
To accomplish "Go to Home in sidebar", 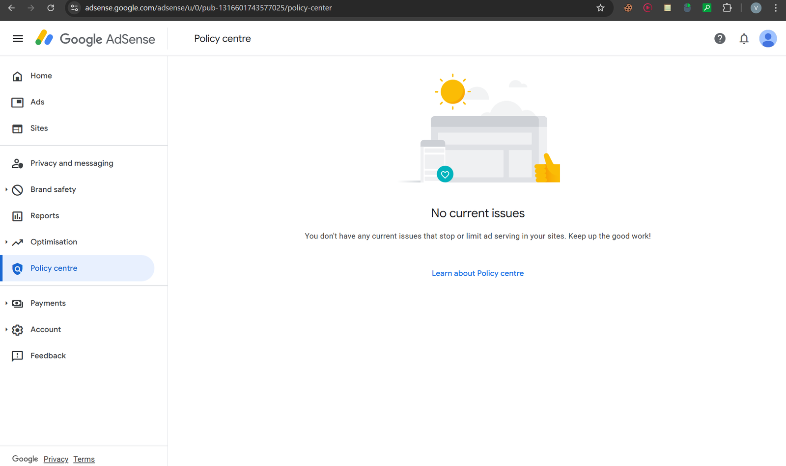I will click(41, 76).
